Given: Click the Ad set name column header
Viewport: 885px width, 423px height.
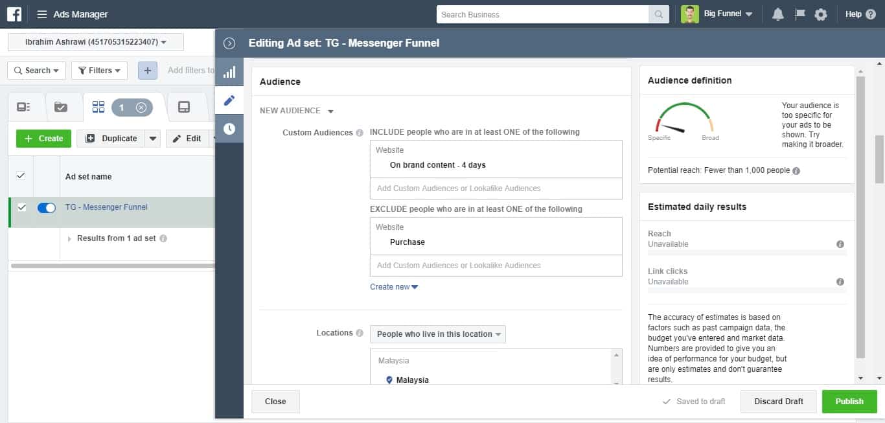Looking at the screenshot, I should pos(88,177).
